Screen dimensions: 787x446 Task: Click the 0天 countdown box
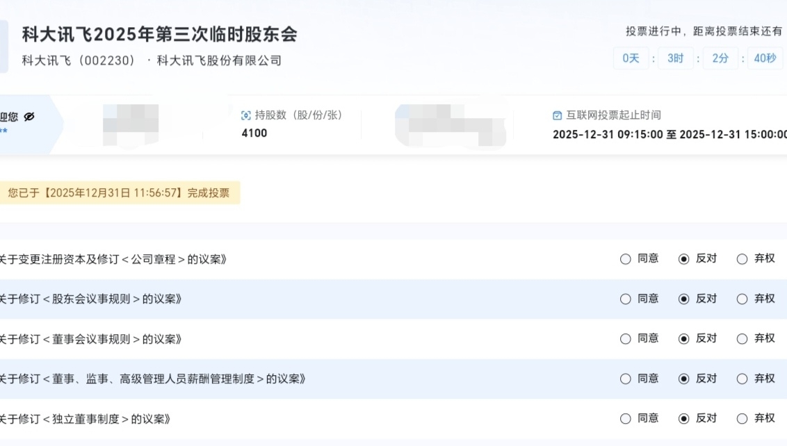pos(631,58)
